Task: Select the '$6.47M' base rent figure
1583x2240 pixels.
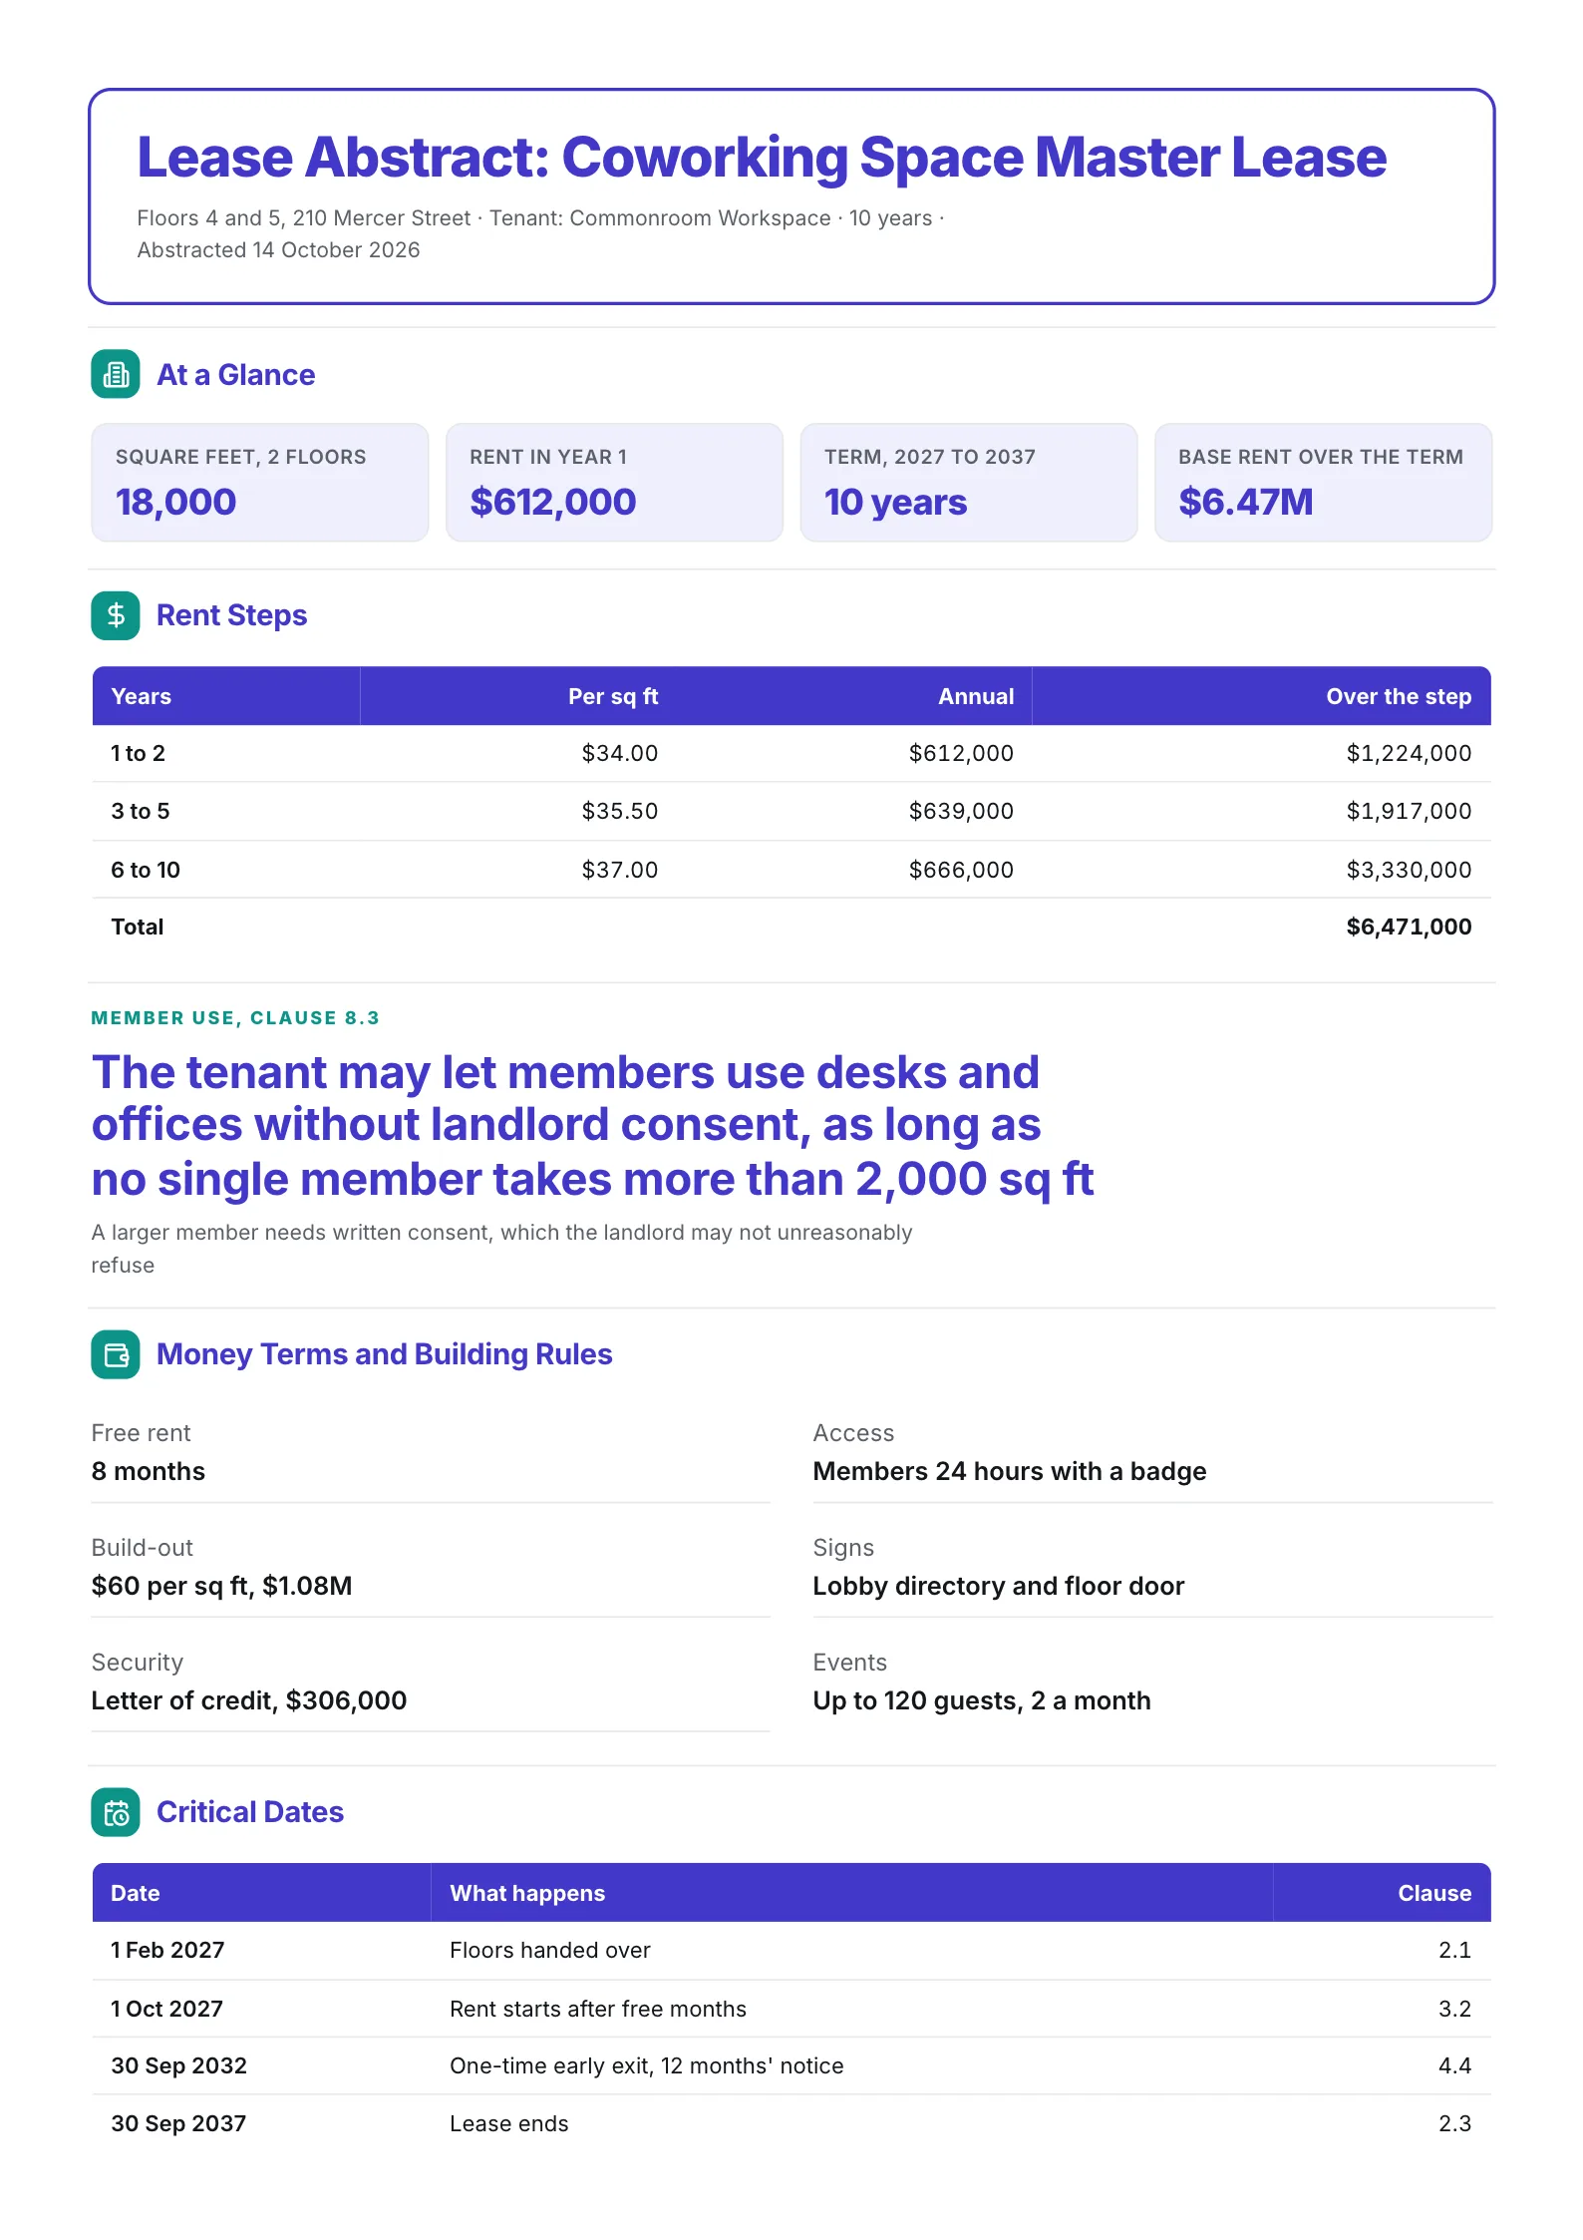Action: [x=1246, y=502]
